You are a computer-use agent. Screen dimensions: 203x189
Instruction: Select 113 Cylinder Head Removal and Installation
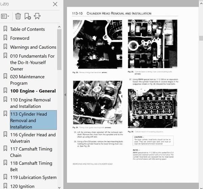33,120
